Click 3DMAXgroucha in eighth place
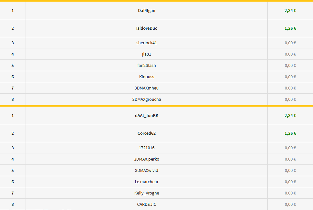 (x=147, y=100)
